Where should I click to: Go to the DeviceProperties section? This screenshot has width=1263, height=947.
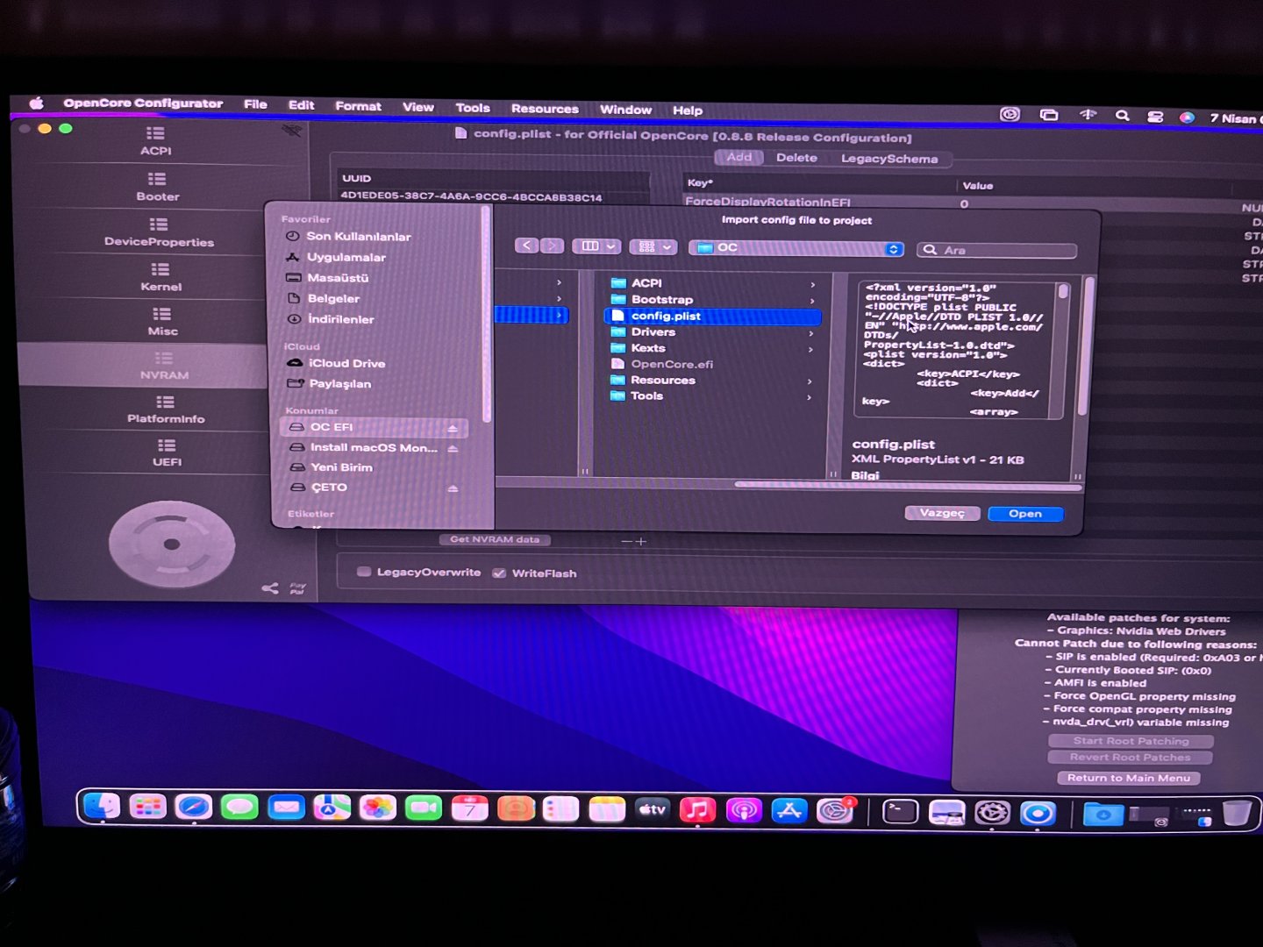click(159, 232)
